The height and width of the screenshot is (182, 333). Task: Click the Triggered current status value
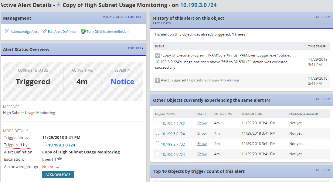[x=33, y=82]
